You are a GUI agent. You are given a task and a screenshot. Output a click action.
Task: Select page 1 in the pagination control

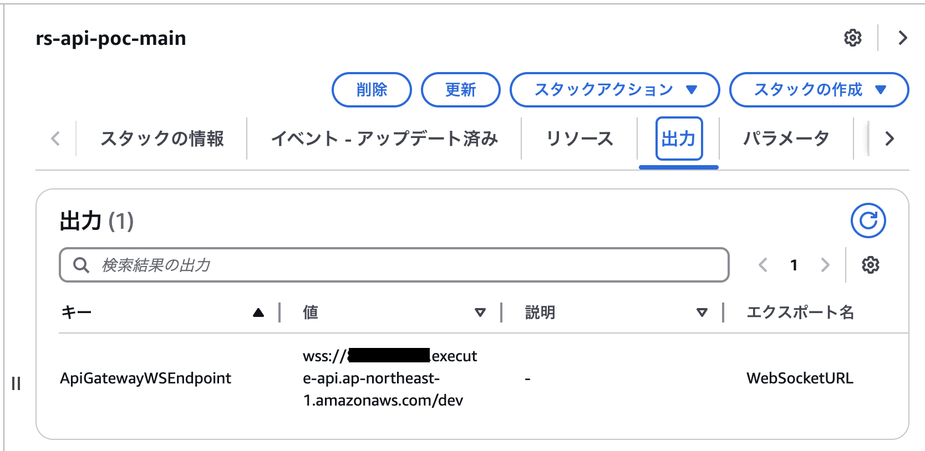click(x=794, y=265)
